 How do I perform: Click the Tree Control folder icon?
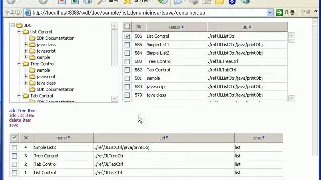click(x=26, y=64)
